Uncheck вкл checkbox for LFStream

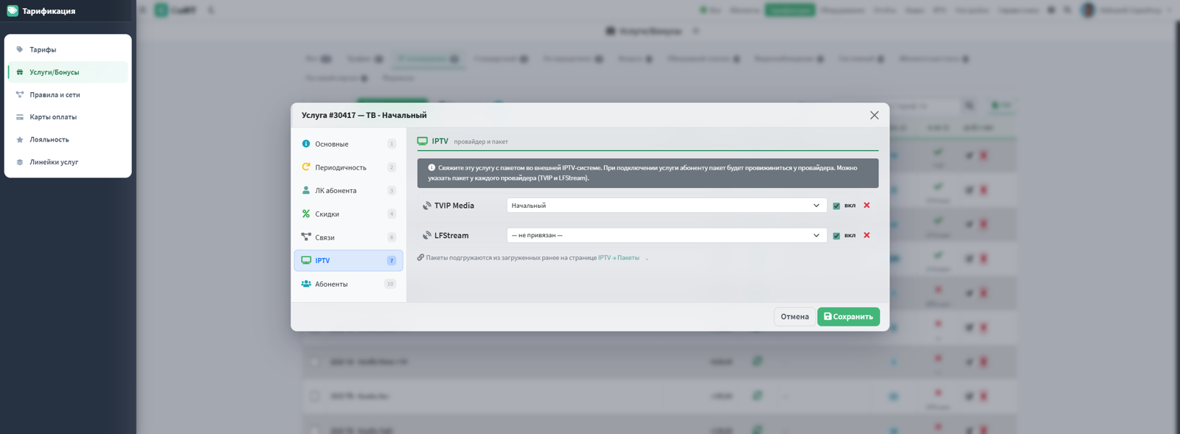coord(836,236)
